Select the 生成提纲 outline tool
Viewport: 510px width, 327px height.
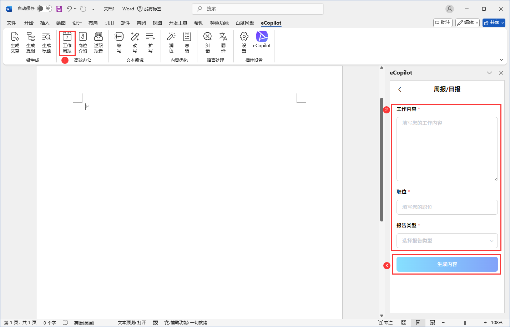31,42
